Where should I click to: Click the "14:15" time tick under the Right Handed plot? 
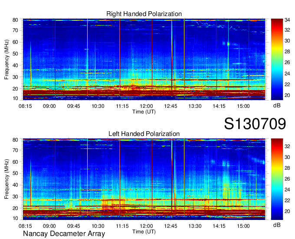pos(219,106)
